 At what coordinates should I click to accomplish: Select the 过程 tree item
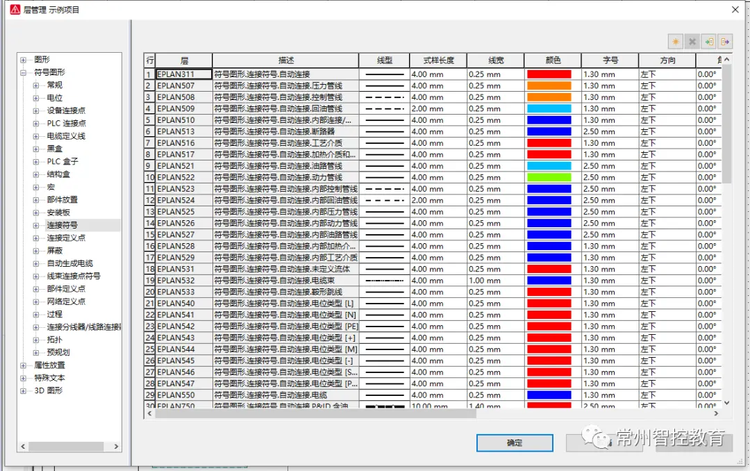point(55,314)
